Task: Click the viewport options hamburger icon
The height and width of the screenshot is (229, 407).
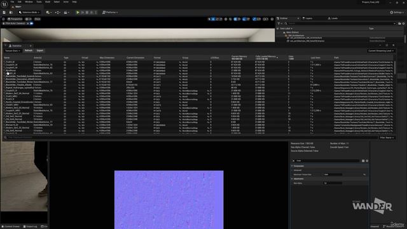Action: click(x=3, y=19)
